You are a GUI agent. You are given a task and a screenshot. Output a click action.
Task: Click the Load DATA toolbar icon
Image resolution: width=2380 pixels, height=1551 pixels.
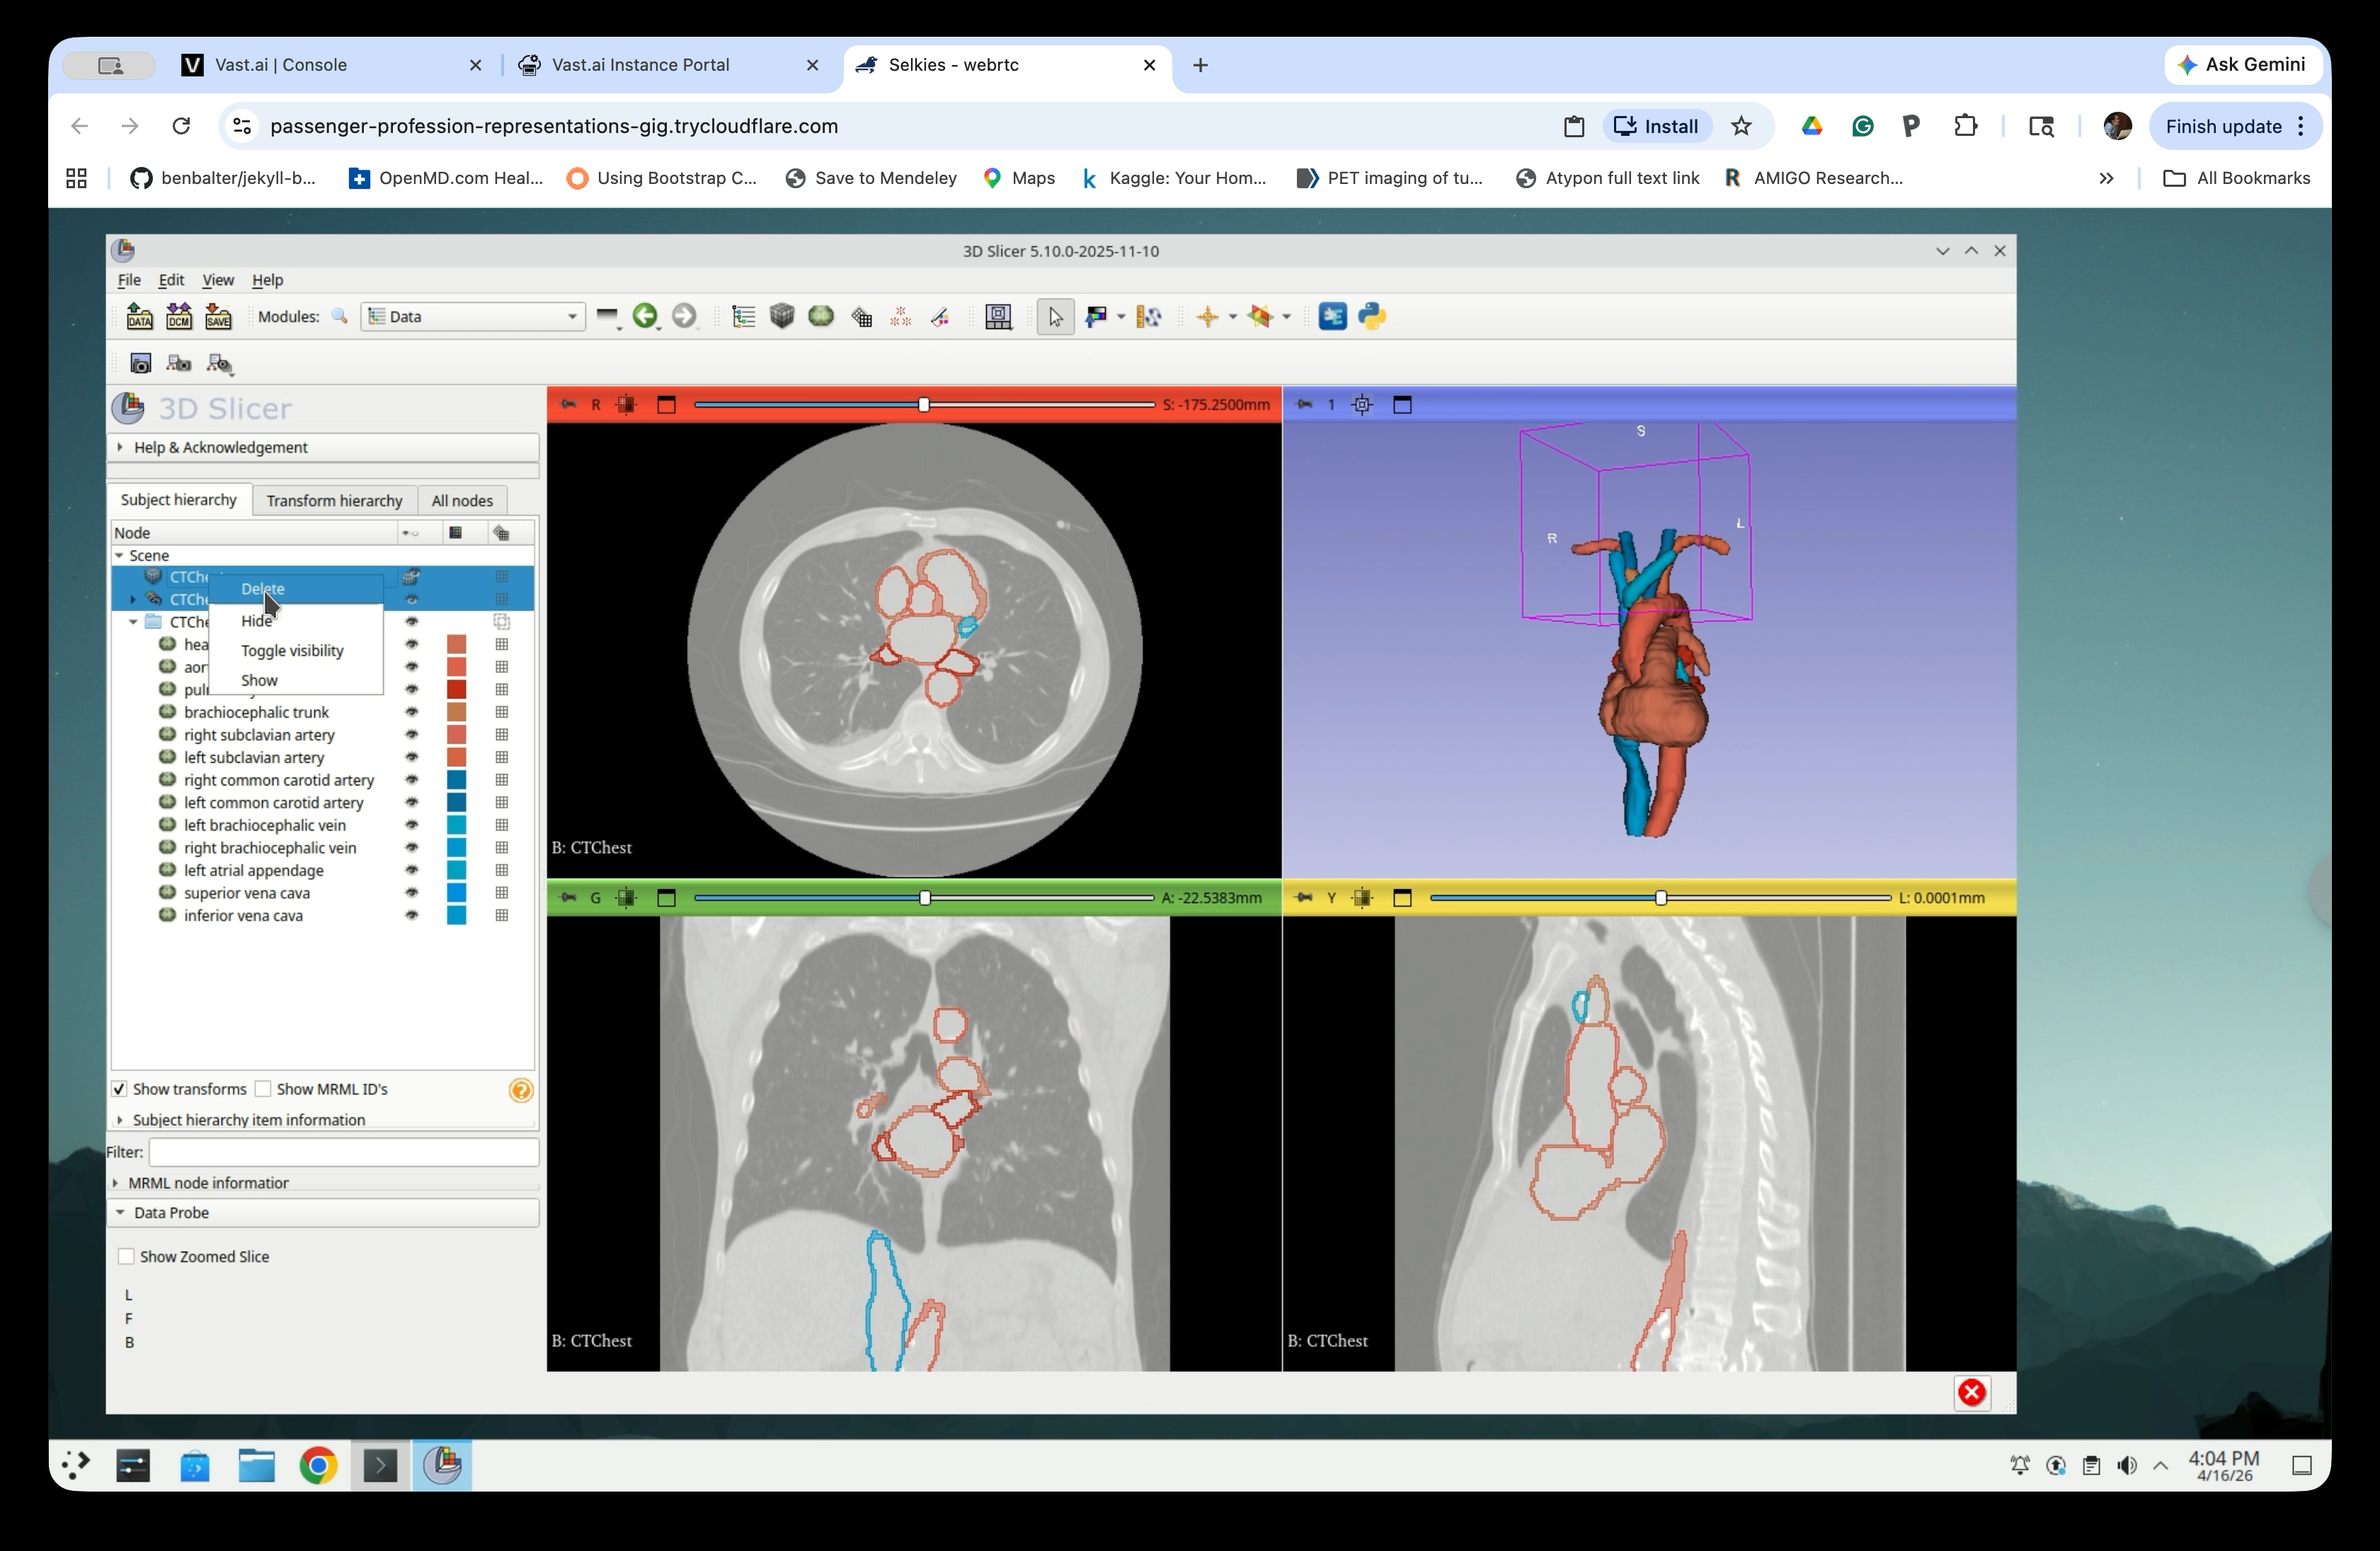tap(139, 316)
